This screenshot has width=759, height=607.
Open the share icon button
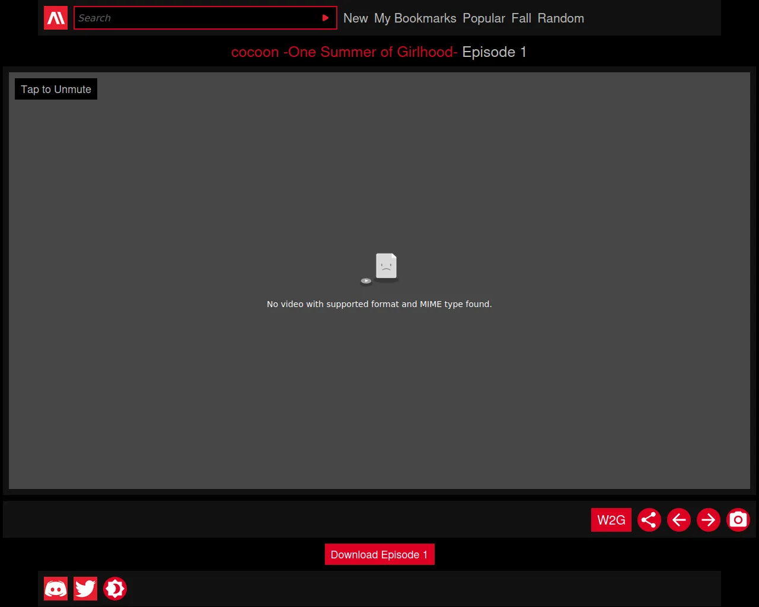tap(649, 520)
